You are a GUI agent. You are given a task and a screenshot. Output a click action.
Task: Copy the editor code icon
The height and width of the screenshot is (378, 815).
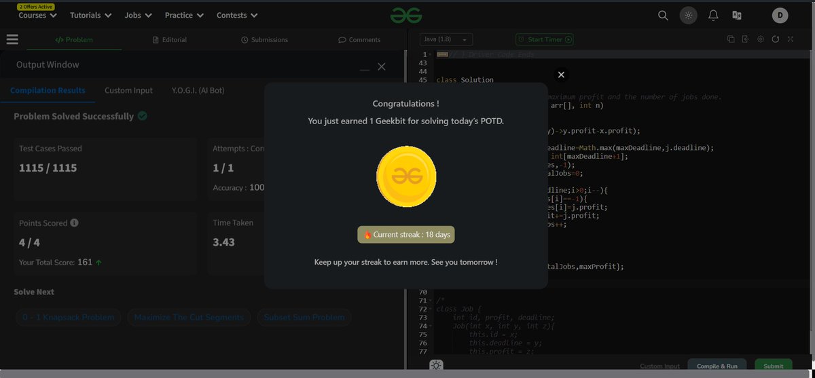731,39
